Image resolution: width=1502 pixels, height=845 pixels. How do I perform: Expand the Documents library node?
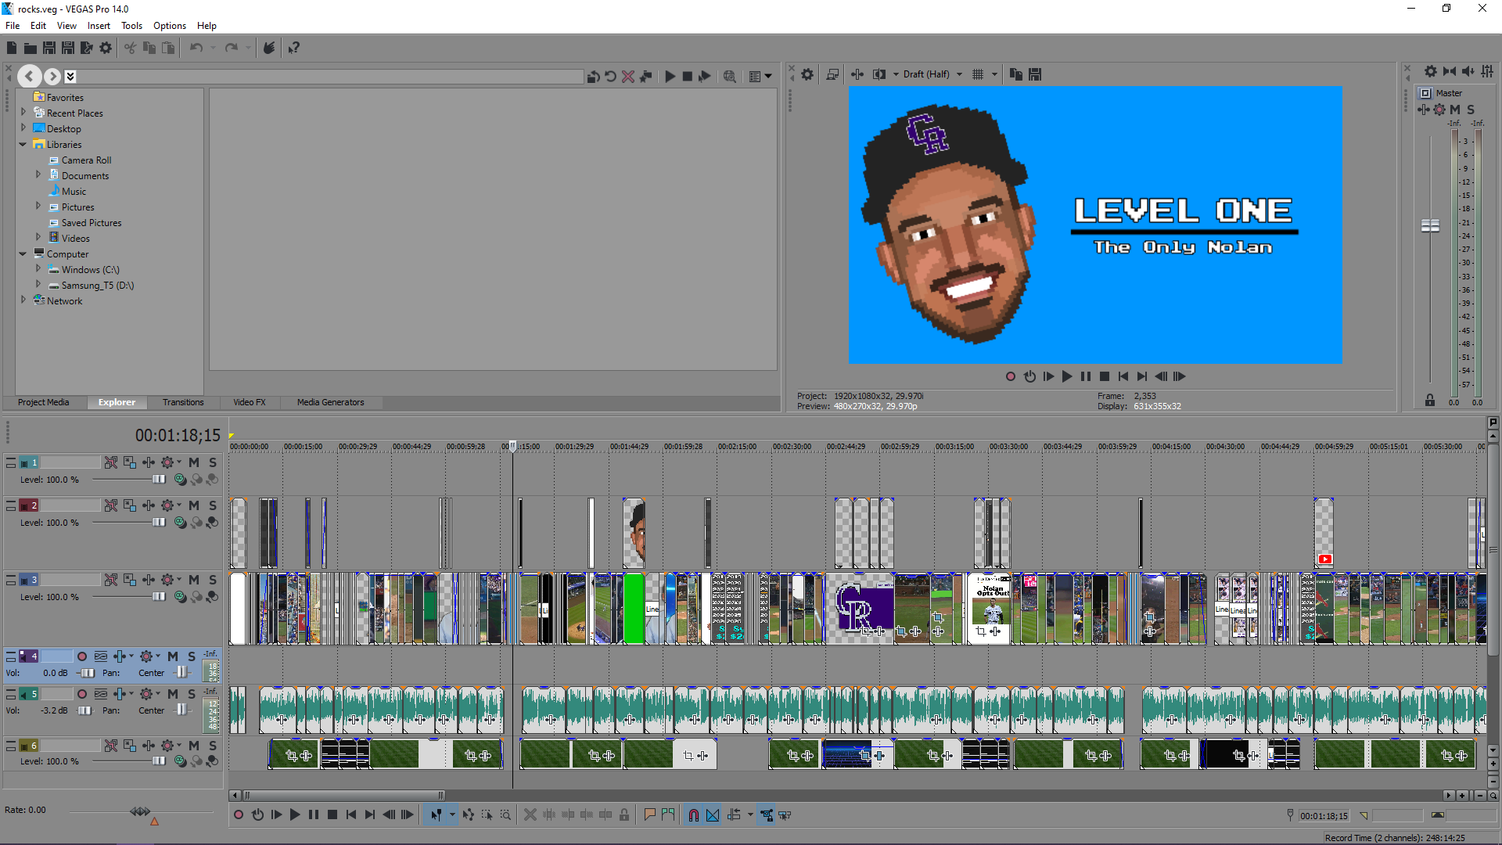(x=38, y=175)
